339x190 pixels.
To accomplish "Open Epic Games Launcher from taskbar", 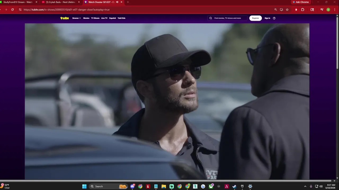I will (242, 186).
